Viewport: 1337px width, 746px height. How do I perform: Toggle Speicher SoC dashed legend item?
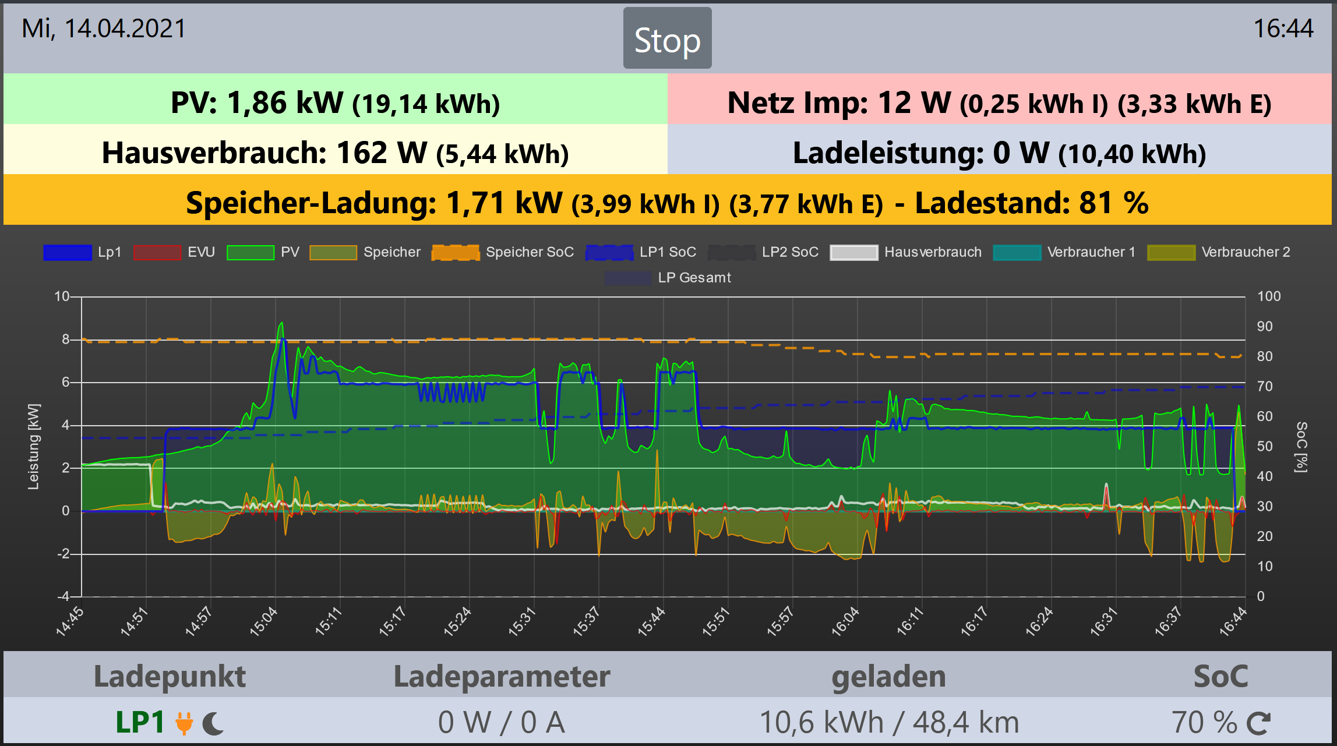456,252
